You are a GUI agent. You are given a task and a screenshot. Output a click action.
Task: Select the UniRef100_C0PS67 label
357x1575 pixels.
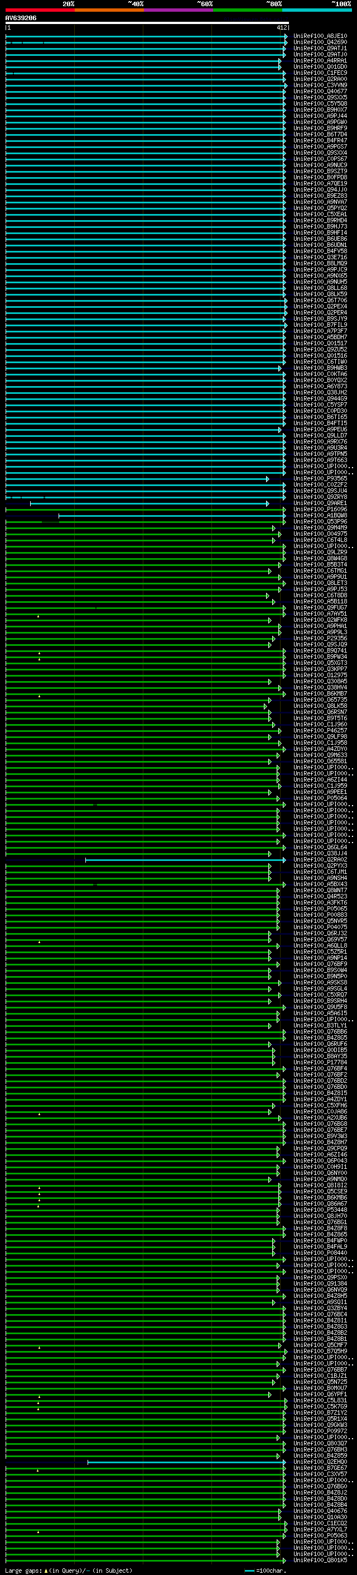320,159
